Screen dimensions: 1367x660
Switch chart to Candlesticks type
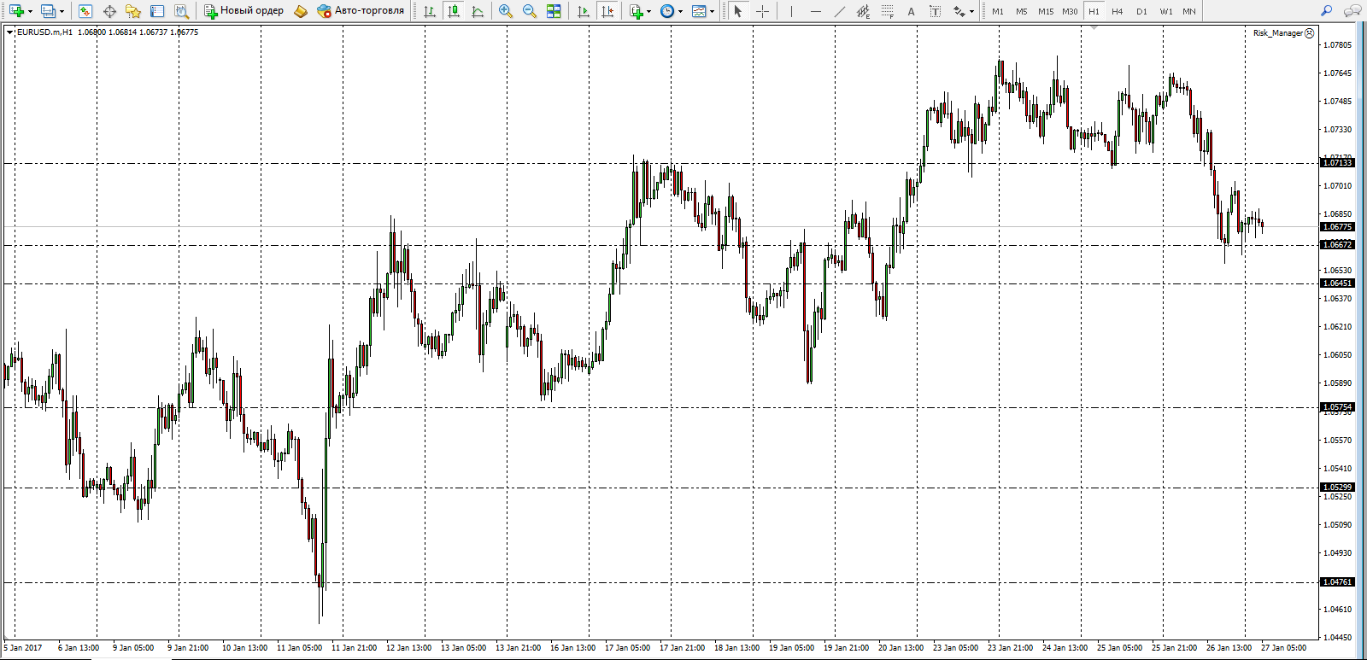pyautogui.click(x=454, y=11)
